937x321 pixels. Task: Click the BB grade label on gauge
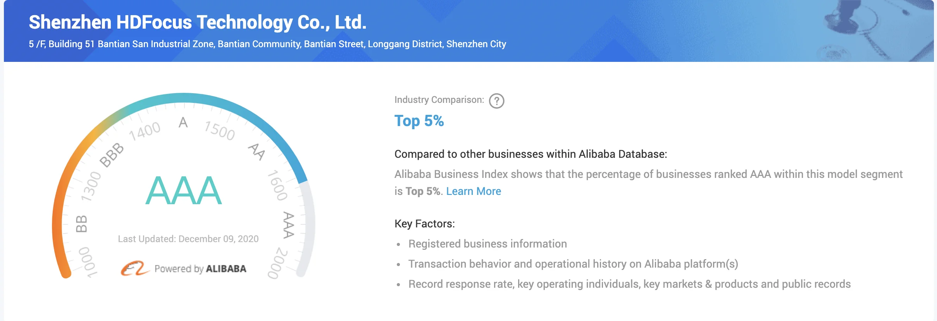coord(81,224)
